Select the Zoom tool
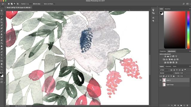The image size is (191, 107). click(x=1, y=67)
